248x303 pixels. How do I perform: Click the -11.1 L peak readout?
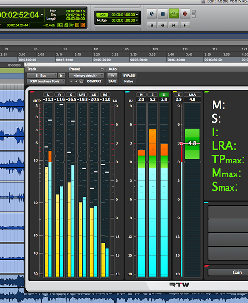tap(48, 100)
